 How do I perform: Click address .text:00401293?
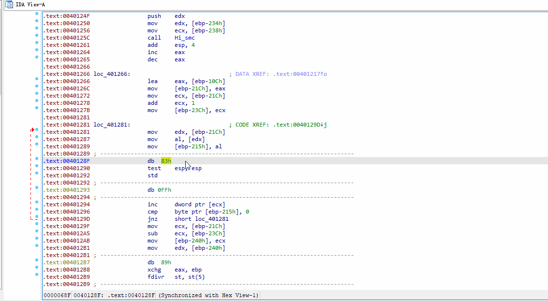point(66,190)
